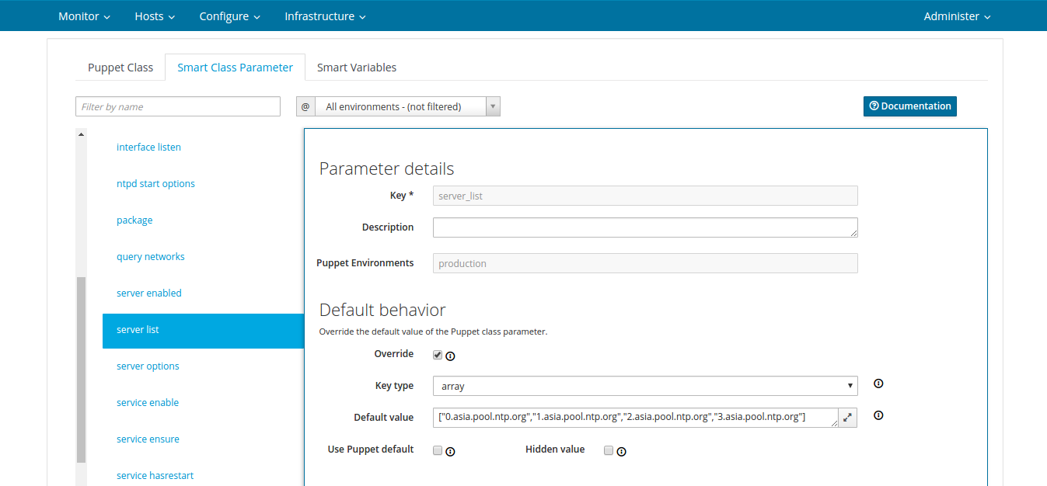Select the server options parameter link

tap(148, 366)
